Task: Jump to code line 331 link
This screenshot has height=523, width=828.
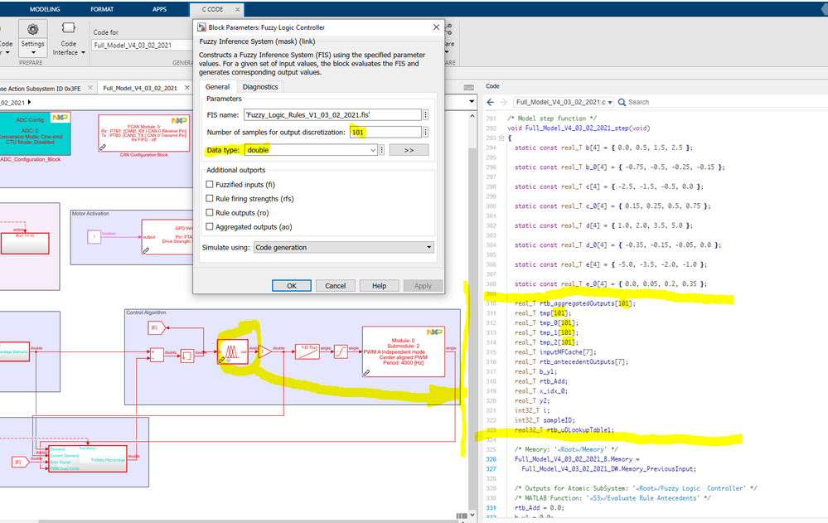Action: [x=491, y=508]
